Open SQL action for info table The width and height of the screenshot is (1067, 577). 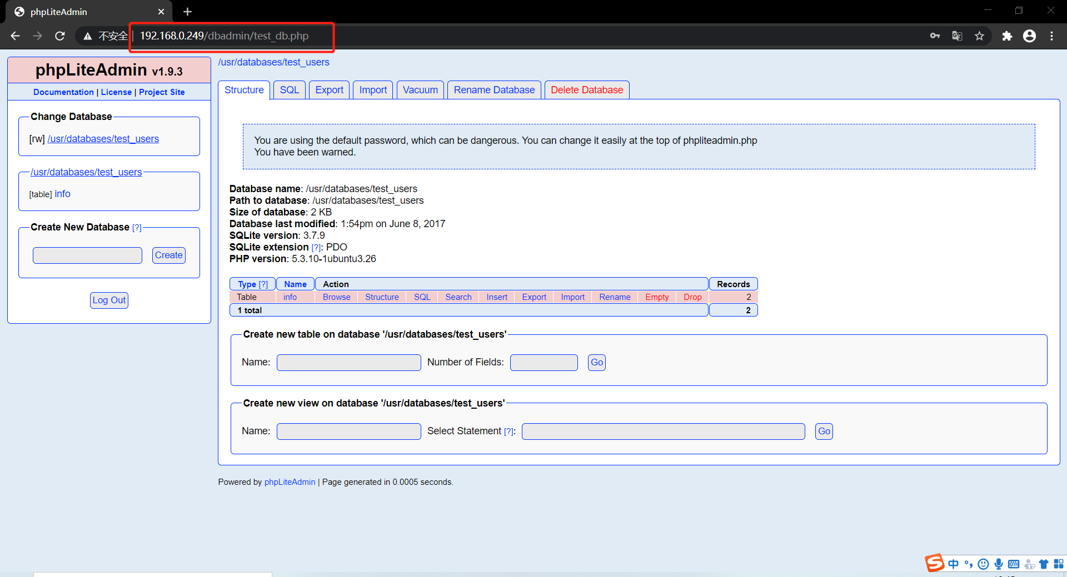(422, 297)
